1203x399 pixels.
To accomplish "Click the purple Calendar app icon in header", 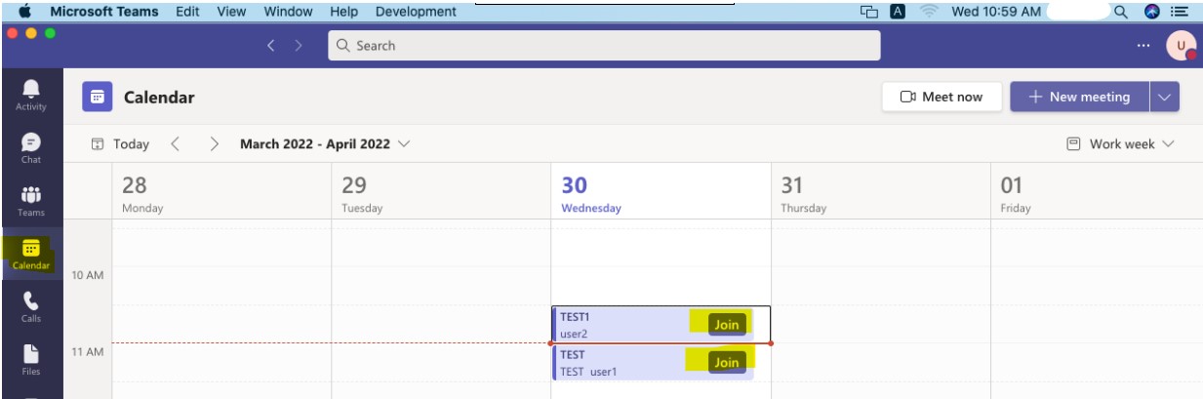I will tap(96, 97).
